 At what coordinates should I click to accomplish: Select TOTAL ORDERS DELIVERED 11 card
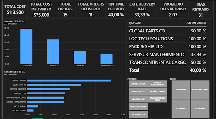click(91, 10)
